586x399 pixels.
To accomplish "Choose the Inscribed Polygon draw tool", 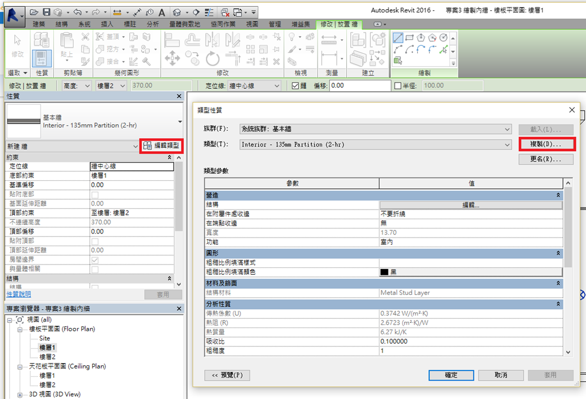I will click(x=421, y=38).
